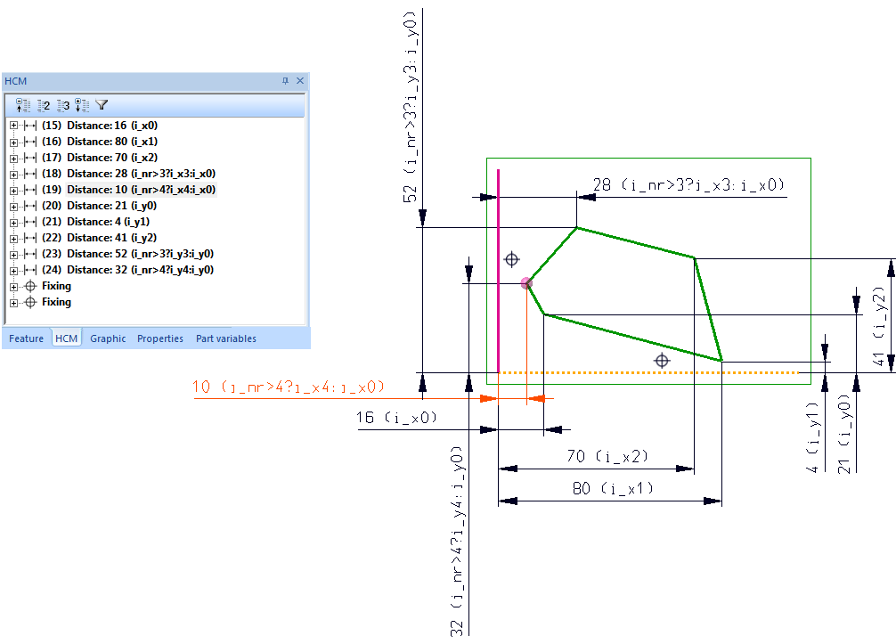Select row (19) Distance: 10 (i_nr>4?i_x4:i_x0)
This screenshot has height=644, width=896.
point(128,189)
